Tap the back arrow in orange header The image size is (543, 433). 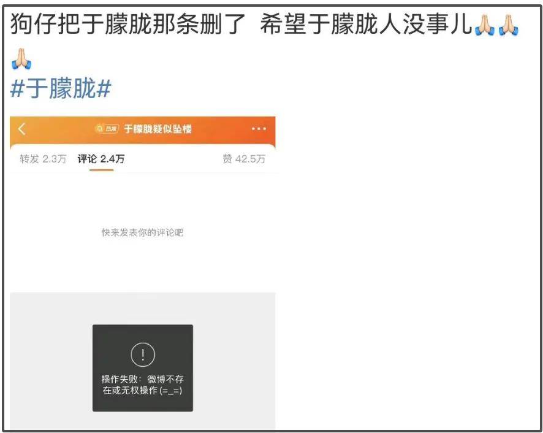tap(22, 129)
